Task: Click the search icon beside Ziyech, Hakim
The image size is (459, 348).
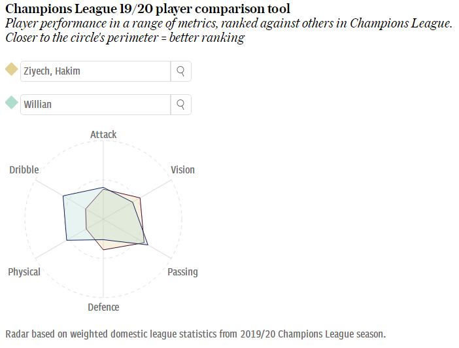Action: (181, 71)
